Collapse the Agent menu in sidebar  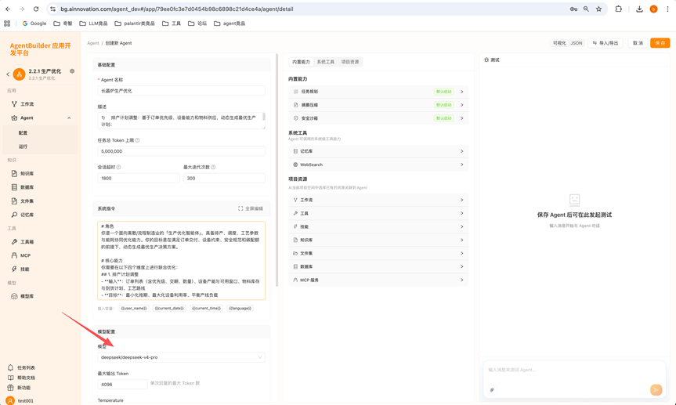pyautogui.click(x=69, y=118)
